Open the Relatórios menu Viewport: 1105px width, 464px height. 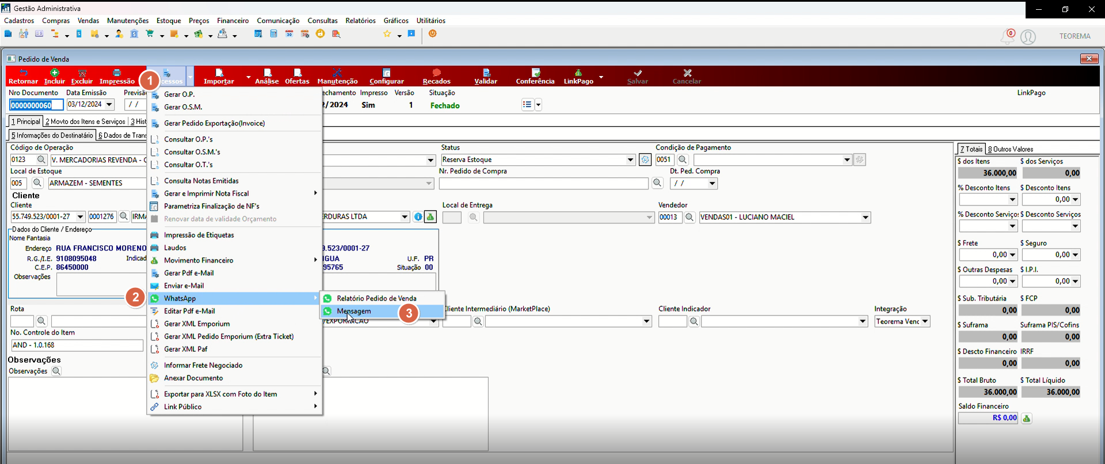(360, 21)
